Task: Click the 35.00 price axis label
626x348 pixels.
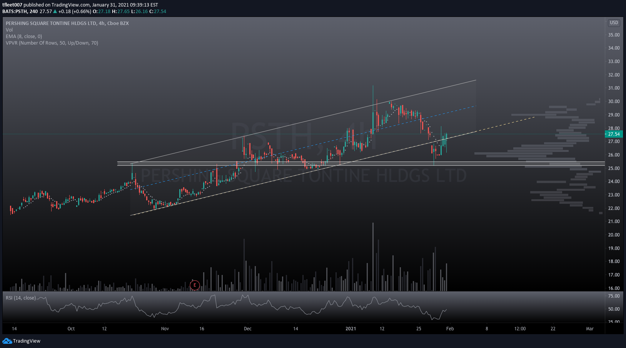Action: point(614,35)
